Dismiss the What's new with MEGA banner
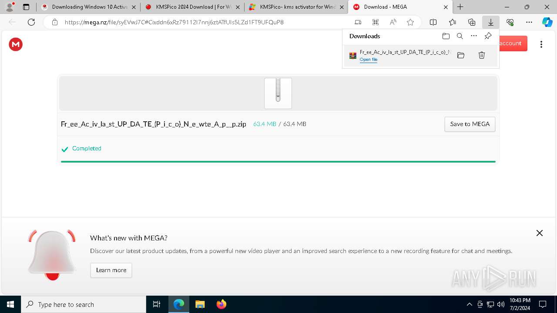Screen dimensions: 557x313 coord(540,233)
